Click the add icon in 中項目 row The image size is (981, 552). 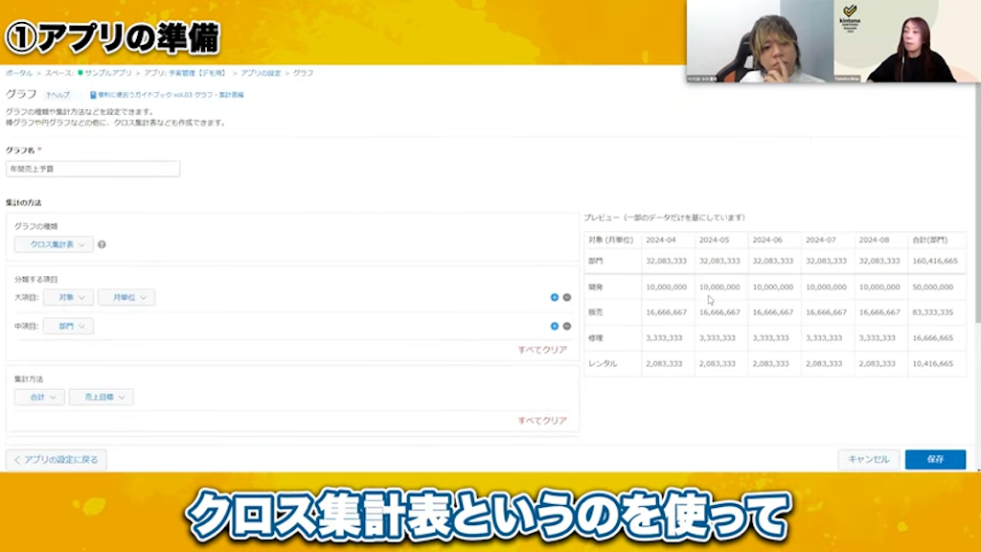click(555, 326)
